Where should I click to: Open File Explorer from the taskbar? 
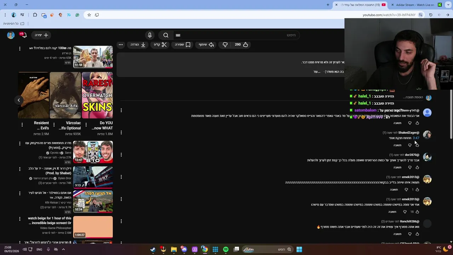174,249
